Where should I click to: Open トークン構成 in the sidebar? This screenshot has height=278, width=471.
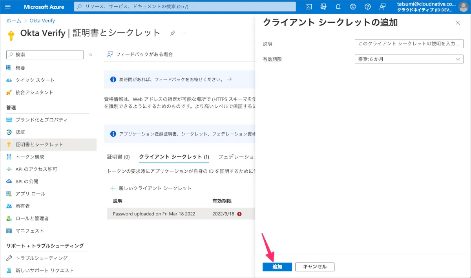coord(30,157)
